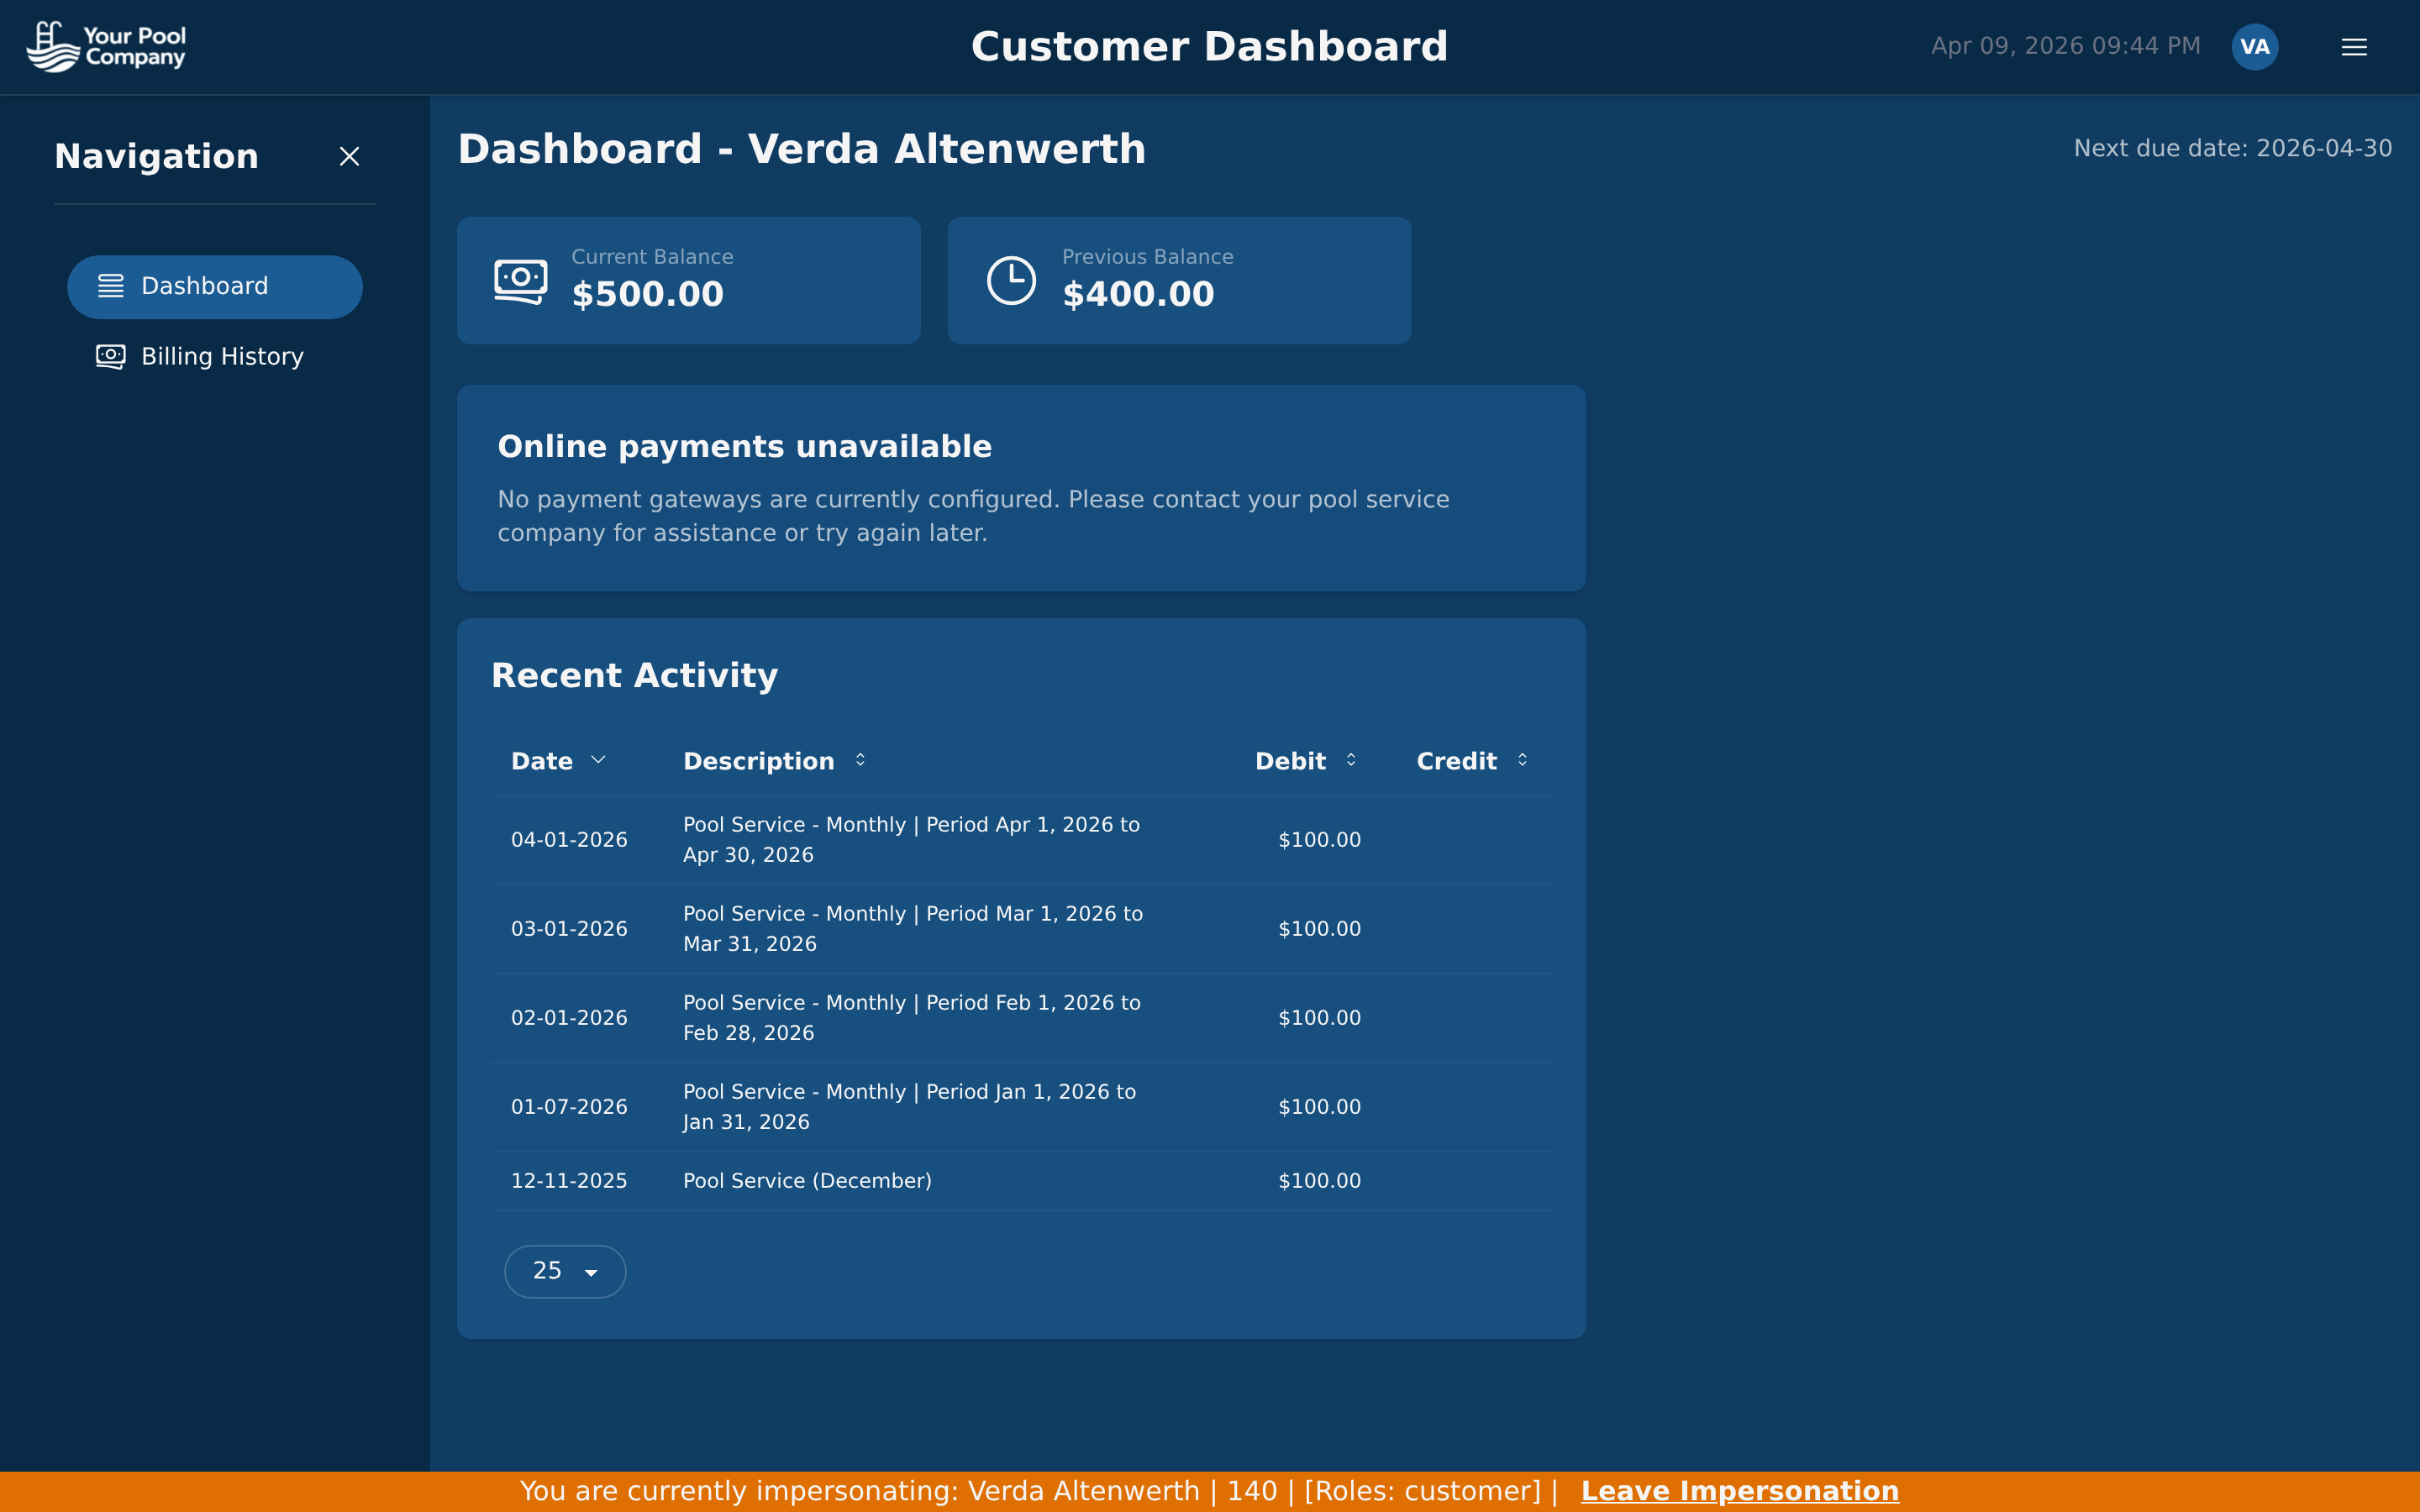Toggle sorting on the Debit column
This screenshot has height=1512, width=2420.
pos(1351,760)
